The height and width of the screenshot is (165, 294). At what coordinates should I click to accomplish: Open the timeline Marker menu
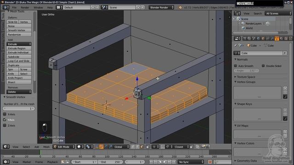pos(27,162)
